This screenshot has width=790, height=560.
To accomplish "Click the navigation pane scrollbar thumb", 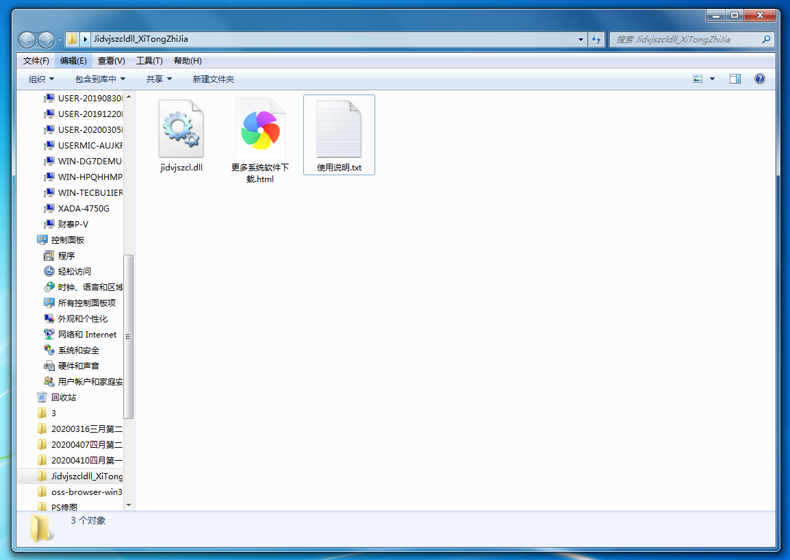I will (x=129, y=337).
